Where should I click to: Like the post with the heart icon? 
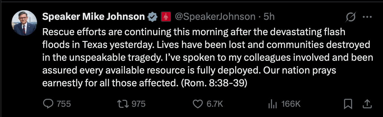pyautogui.click(x=198, y=104)
